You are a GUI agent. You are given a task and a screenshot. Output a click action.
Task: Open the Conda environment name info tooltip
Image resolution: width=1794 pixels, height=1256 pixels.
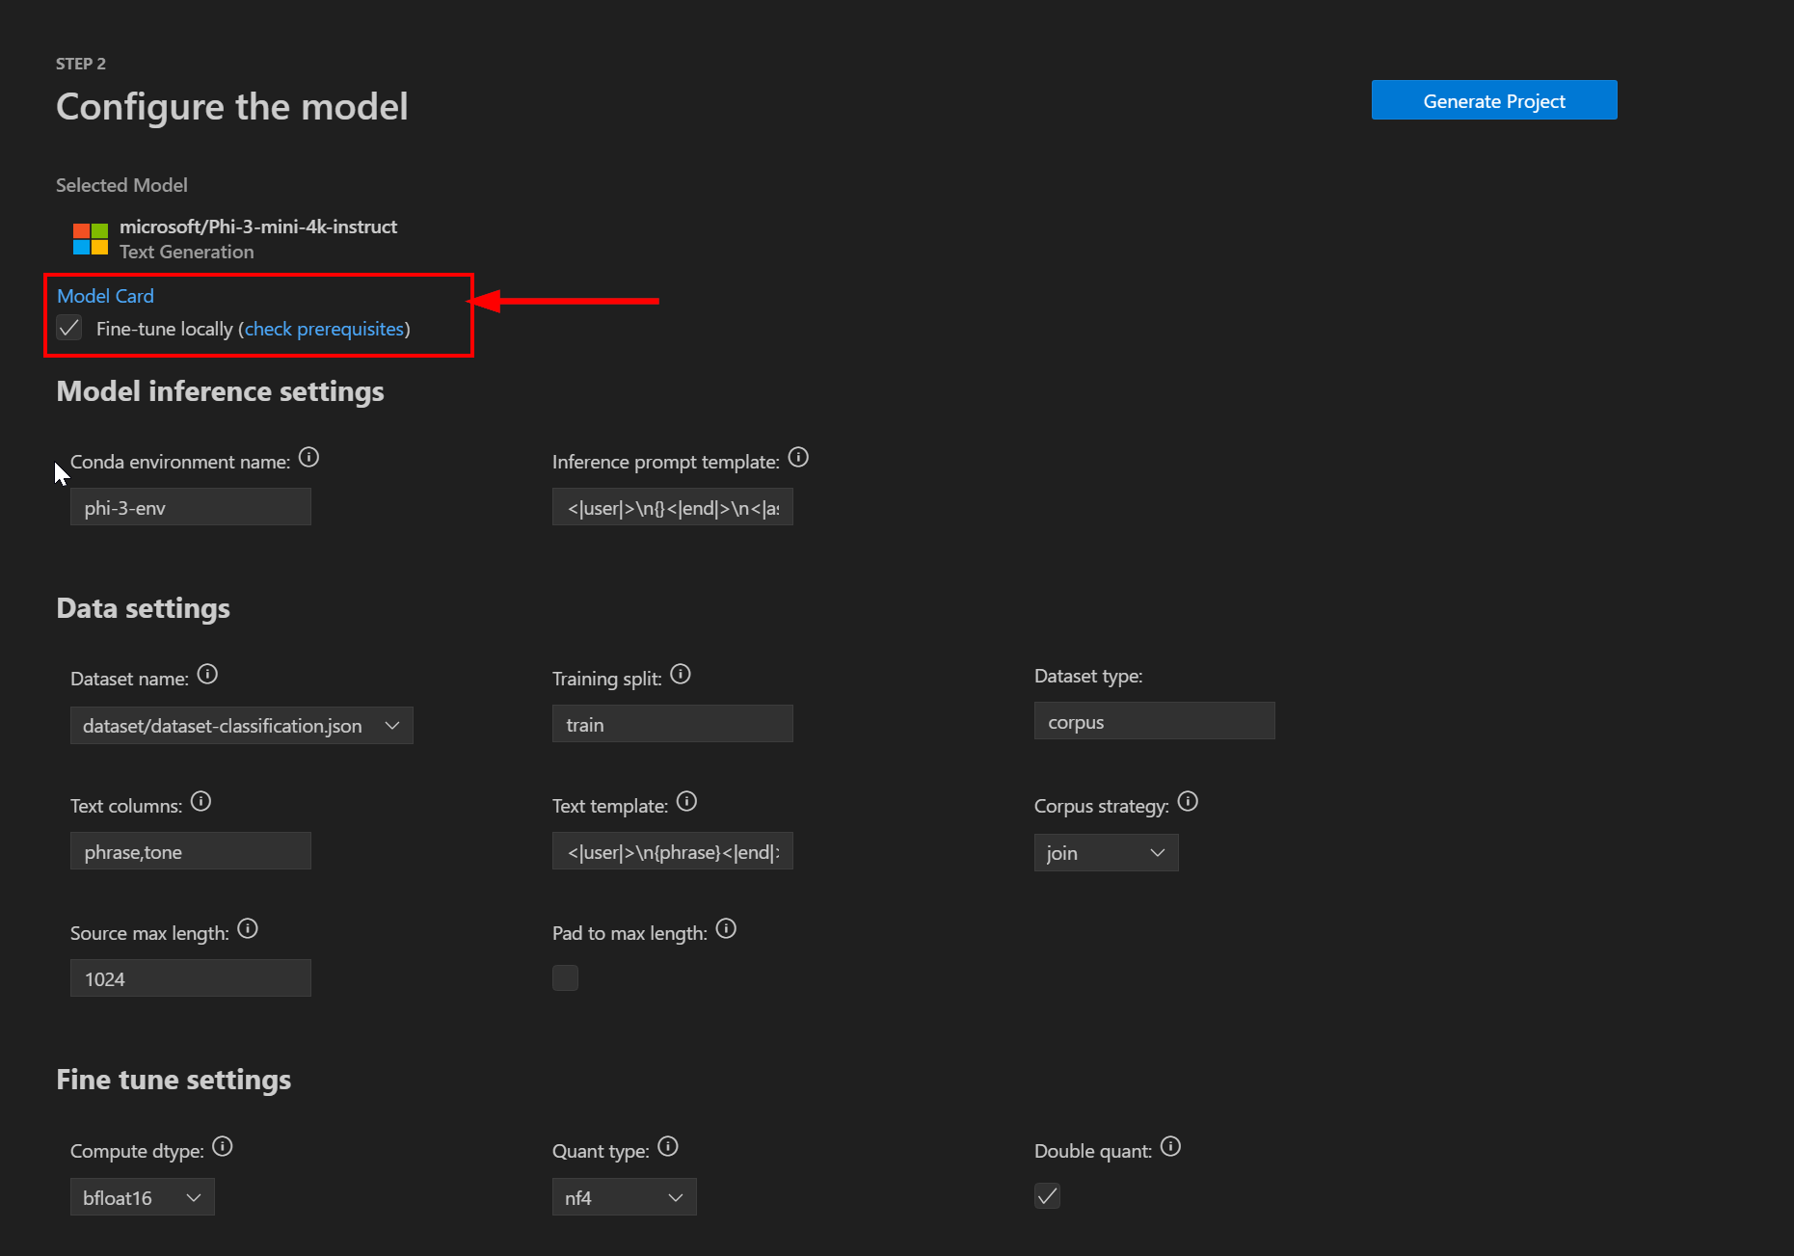[309, 457]
